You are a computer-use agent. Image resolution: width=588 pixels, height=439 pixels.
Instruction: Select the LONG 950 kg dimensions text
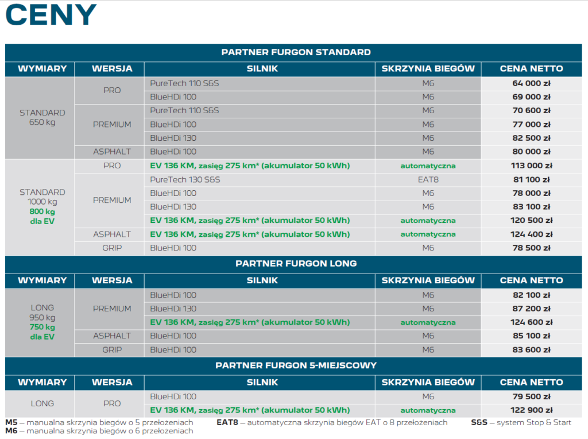(x=42, y=313)
